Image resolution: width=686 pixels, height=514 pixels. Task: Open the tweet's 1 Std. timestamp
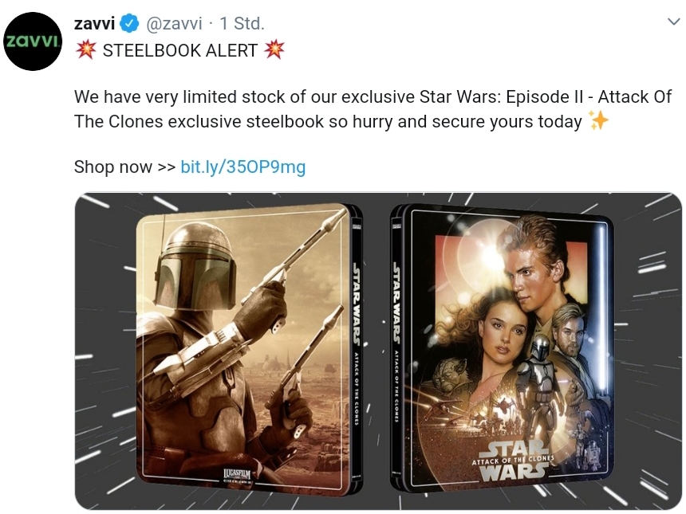click(242, 24)
